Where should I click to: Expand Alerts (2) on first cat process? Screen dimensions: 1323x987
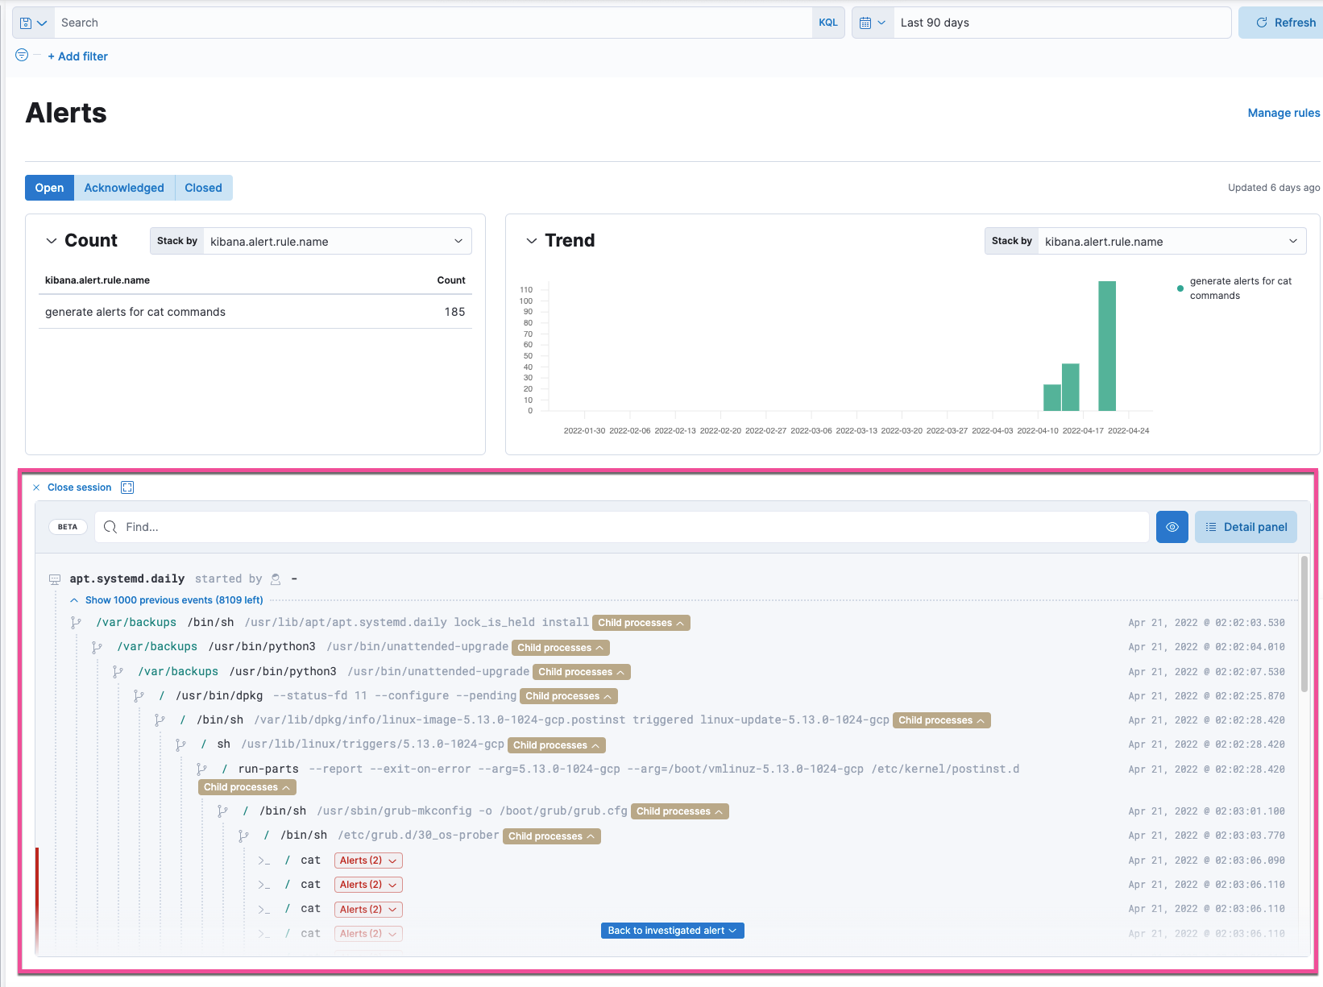click(x=368, y=861)
